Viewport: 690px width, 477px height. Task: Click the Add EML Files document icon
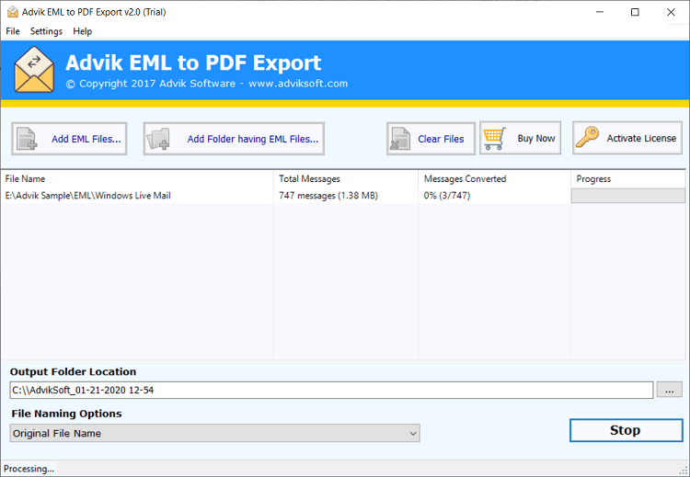[27, 139]
